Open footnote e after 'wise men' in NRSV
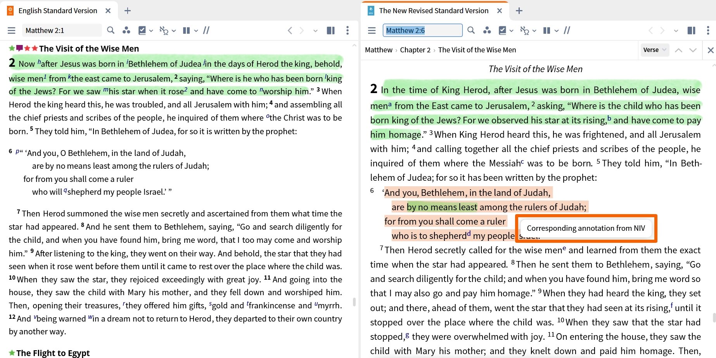 564,248
